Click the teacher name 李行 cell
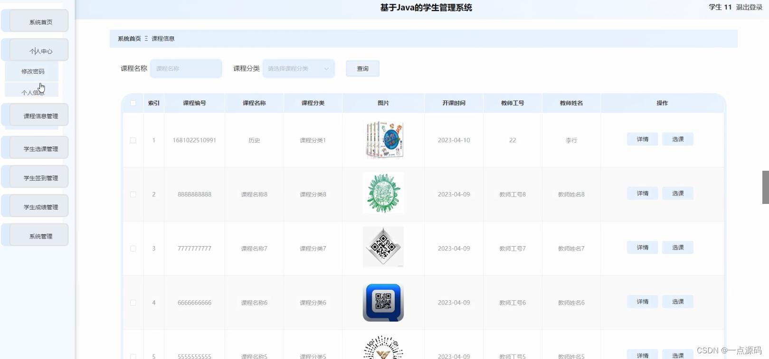This screenshot has height=359, width=769. [x=571, y=140]
